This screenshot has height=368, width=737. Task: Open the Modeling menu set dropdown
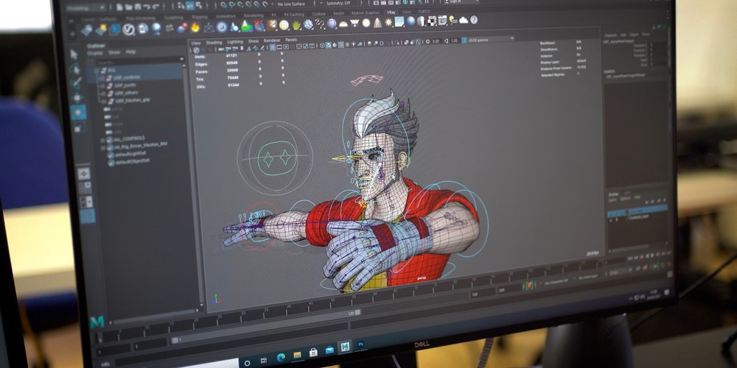(85, 8)
